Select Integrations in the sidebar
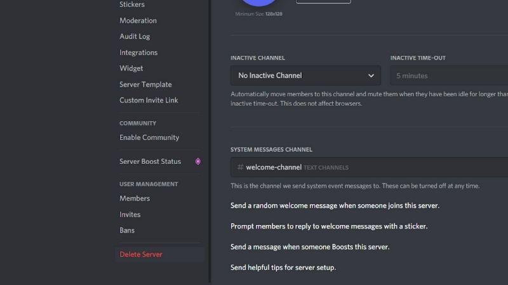This screenshot has width=508, height=285. [x=138, y=53]
